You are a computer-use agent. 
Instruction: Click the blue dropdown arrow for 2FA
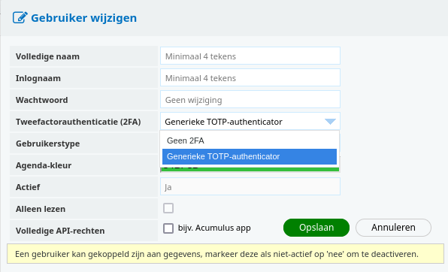[330, 122]
